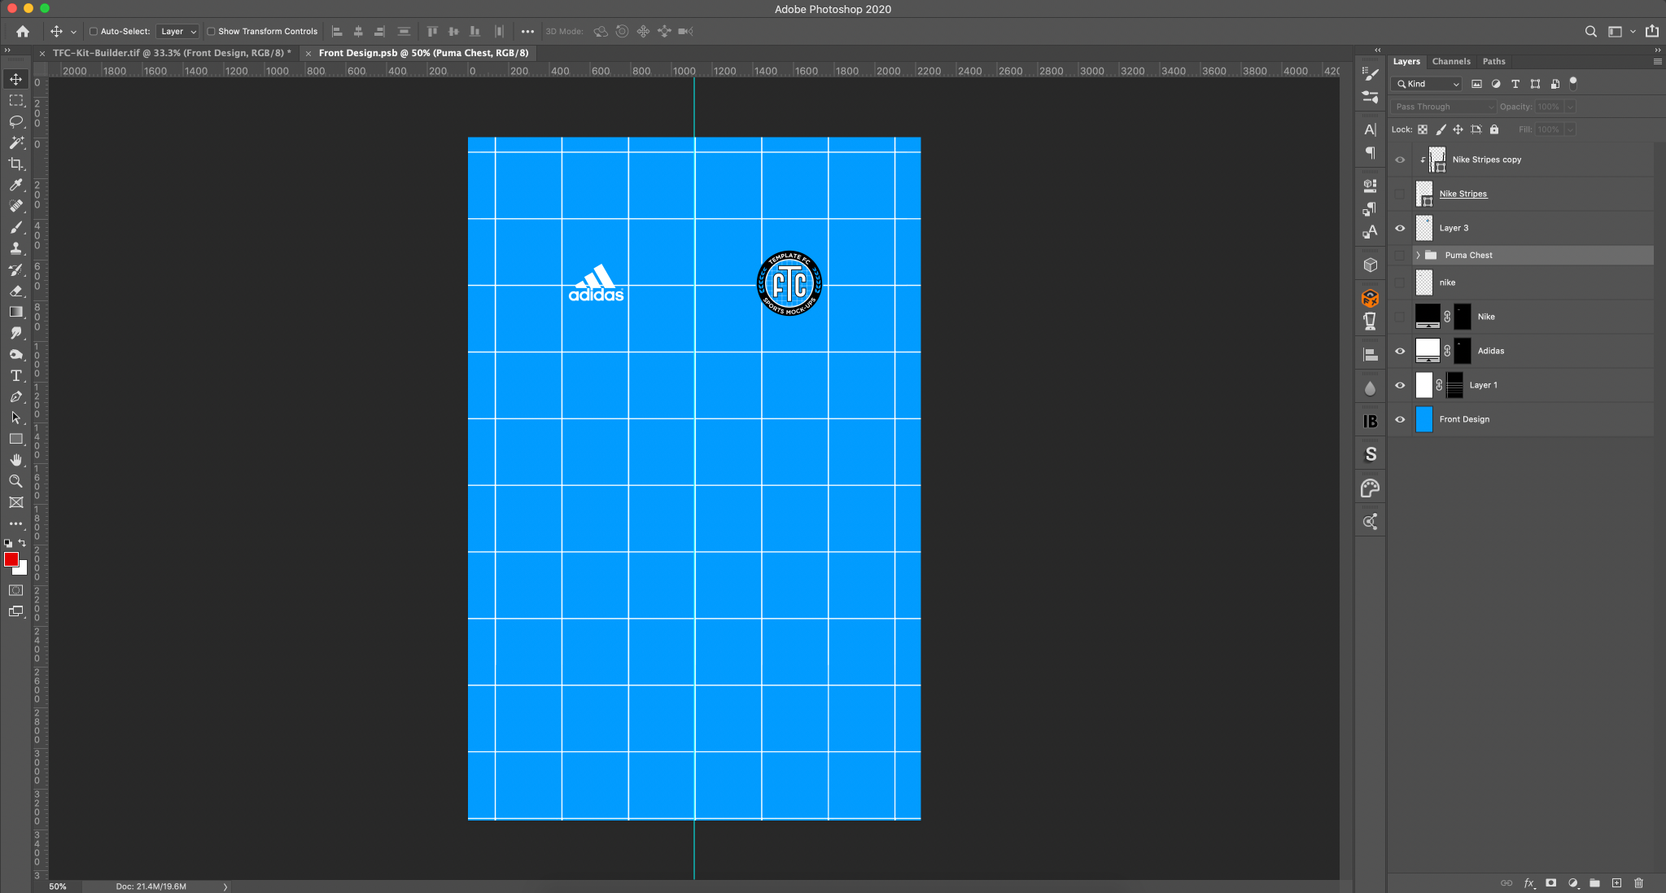Select the Gradient tool
The image size is (1666, 893).
(x=15, y=312)
